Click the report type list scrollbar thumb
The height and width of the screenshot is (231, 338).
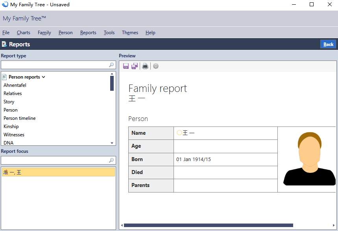(x=112, y=83)
